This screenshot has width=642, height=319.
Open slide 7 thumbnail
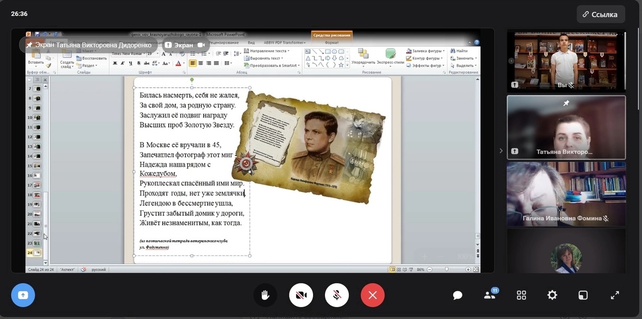[x=36, y=89]
